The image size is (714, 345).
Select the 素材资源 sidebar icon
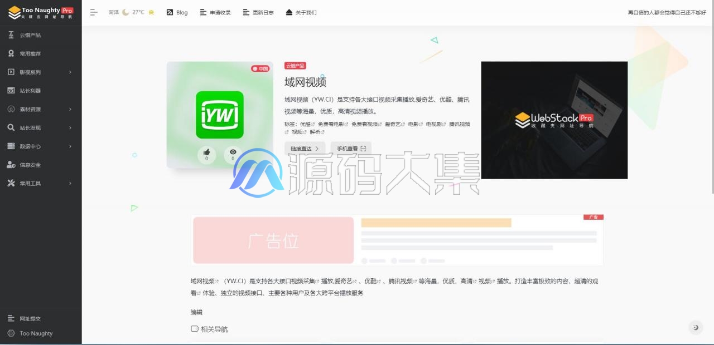pyautogui.click(x=11, y=109)
